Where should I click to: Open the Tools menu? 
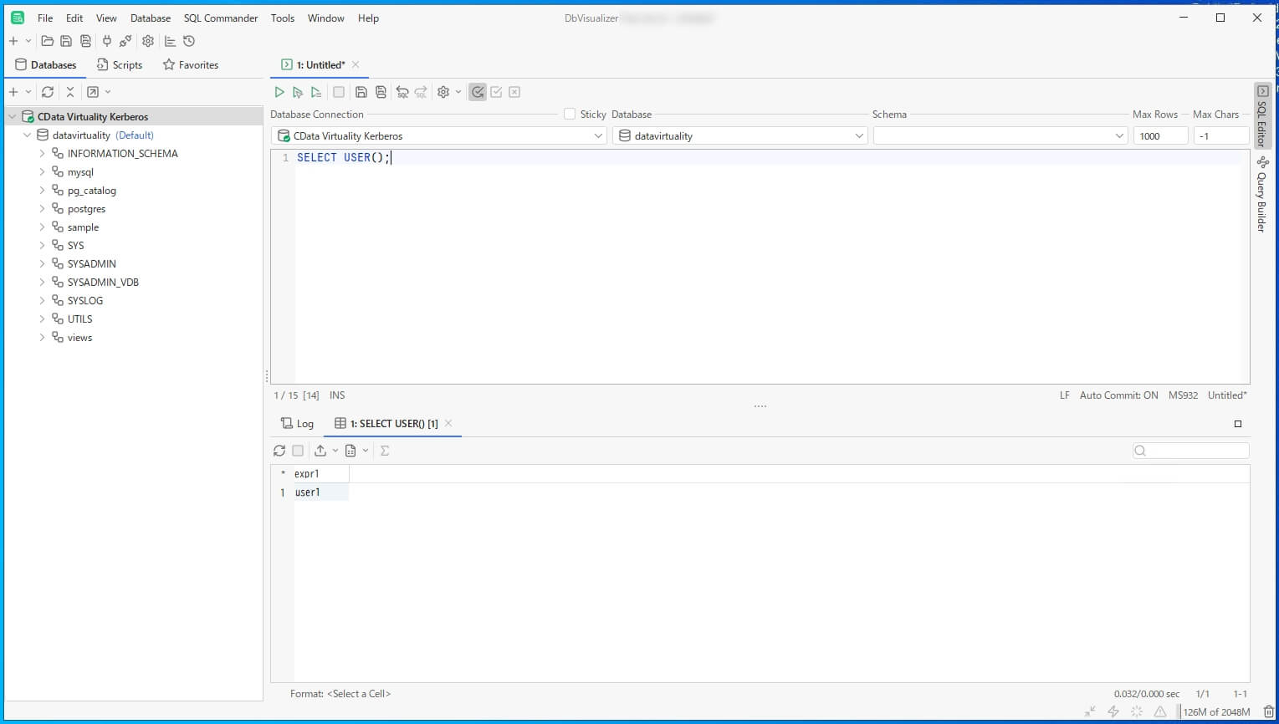(283, 18)
